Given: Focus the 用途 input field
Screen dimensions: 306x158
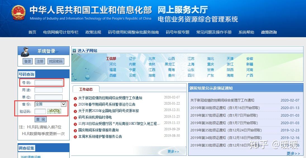Looking at the screenshot, I should 49,90.
